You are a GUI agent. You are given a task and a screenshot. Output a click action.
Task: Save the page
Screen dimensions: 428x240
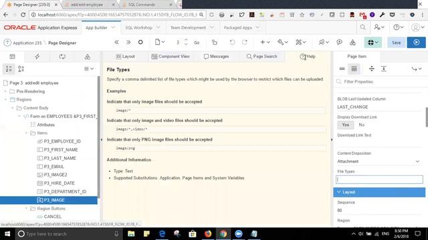pos(396,43)
